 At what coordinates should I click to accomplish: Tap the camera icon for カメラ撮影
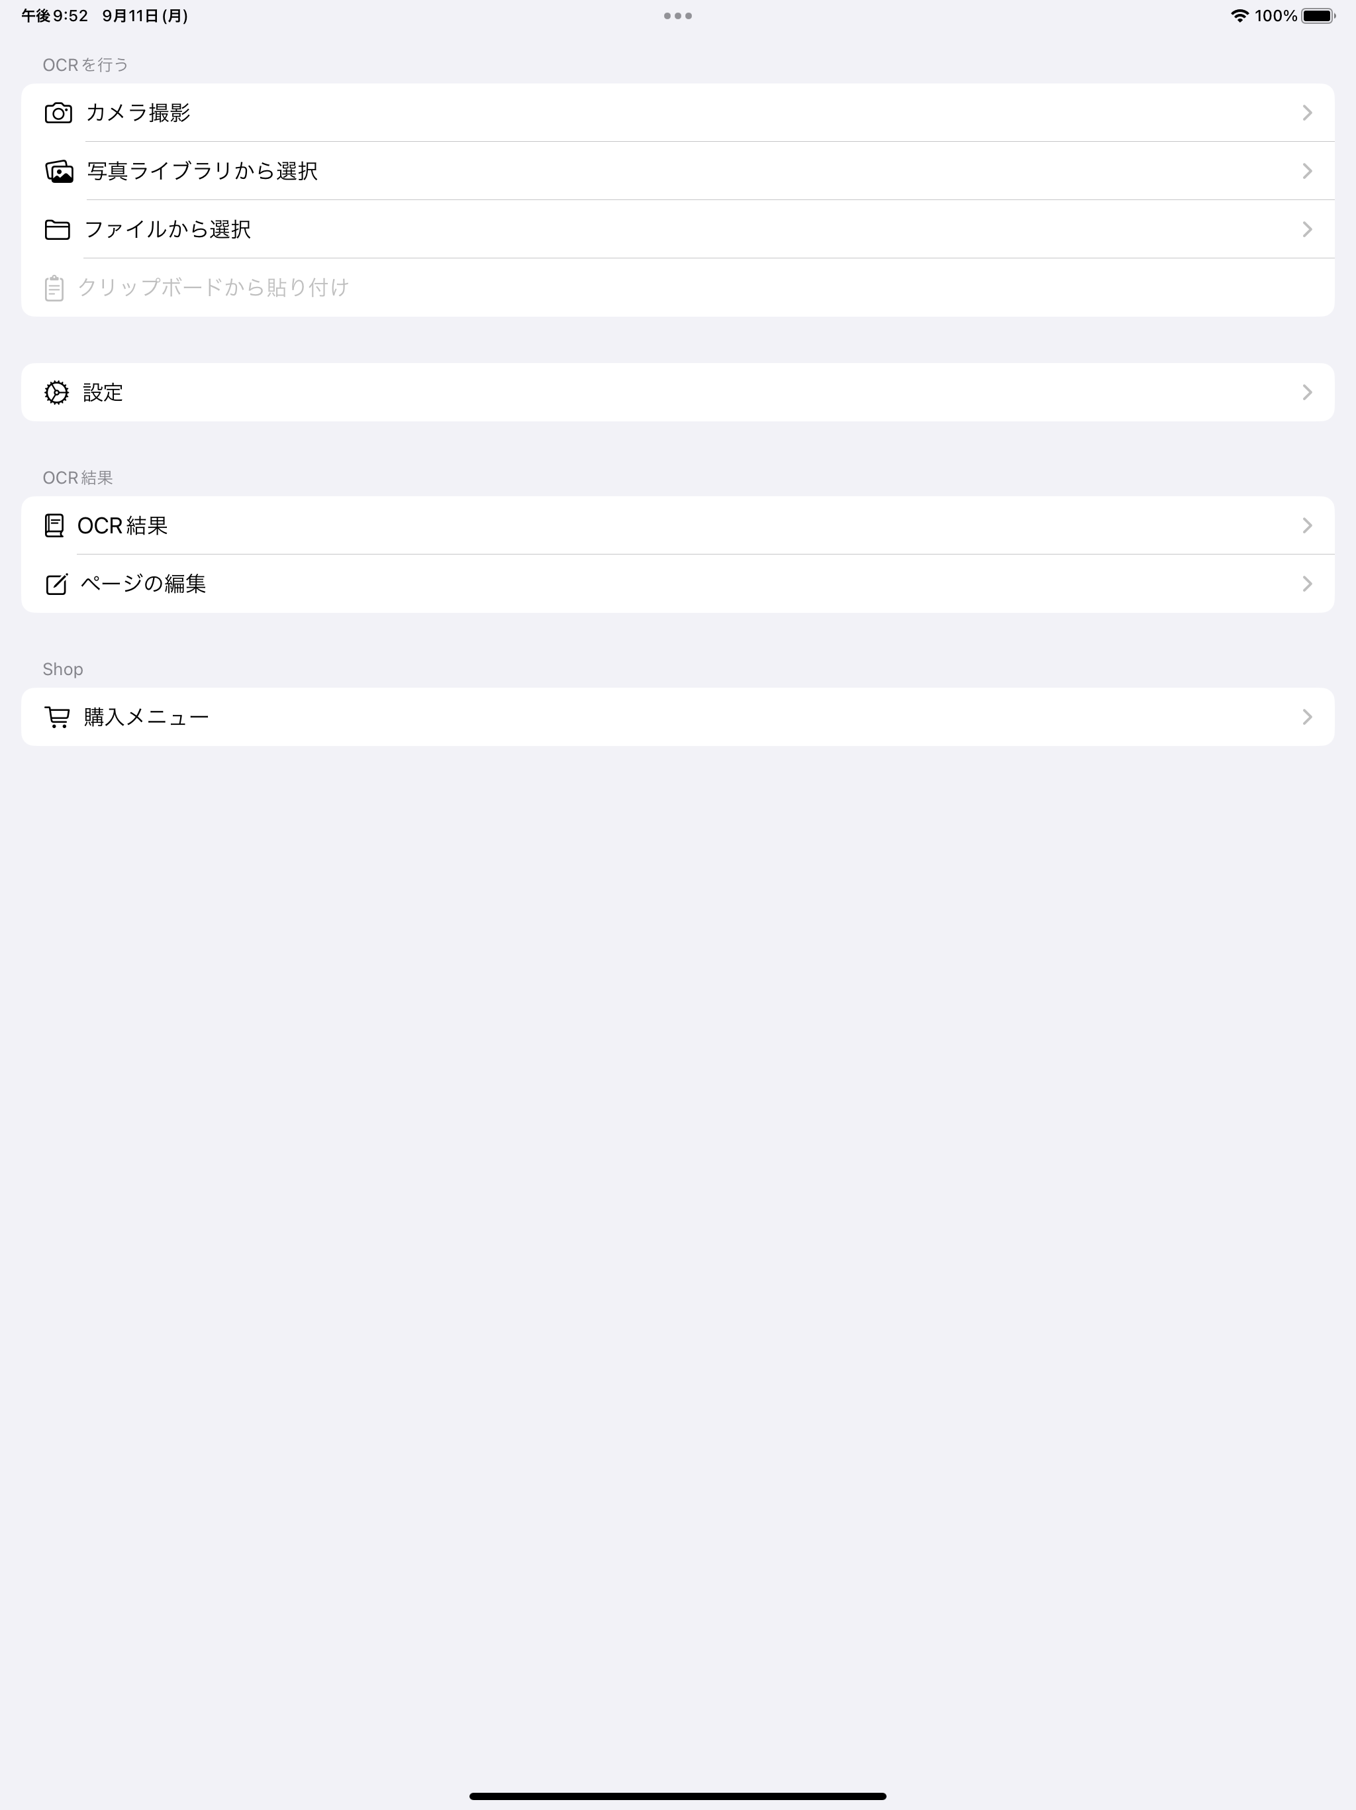tap(58, 113)
